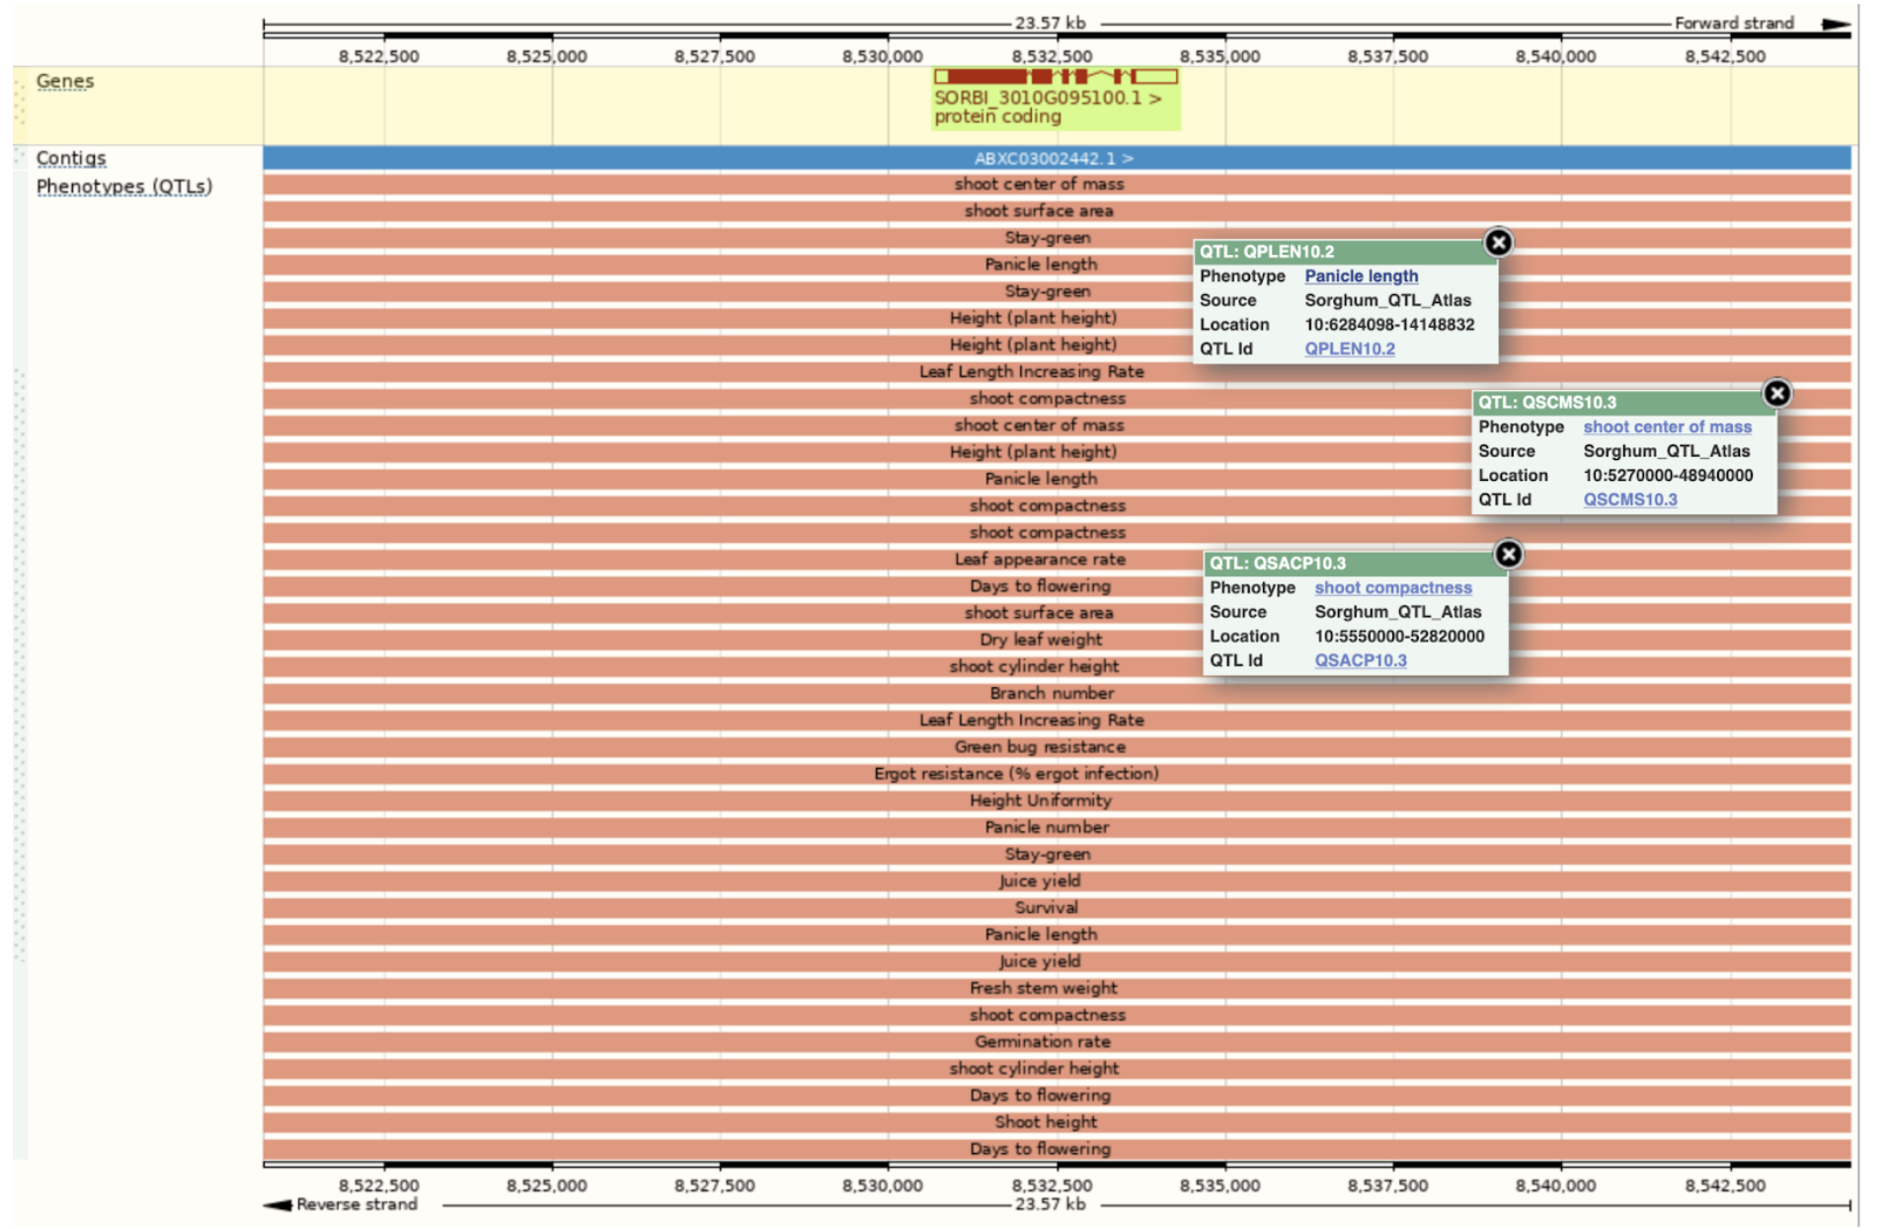Viewport: 1888px width, 1228px height.
Task: Select the Fresh stem weight QTL track
Action: pyautogui.click(x=1057, y=987)
